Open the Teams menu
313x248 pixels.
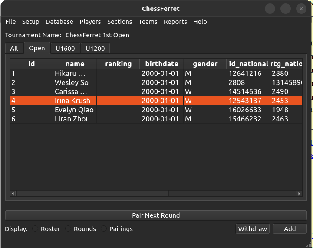click(x=148, y=22)
